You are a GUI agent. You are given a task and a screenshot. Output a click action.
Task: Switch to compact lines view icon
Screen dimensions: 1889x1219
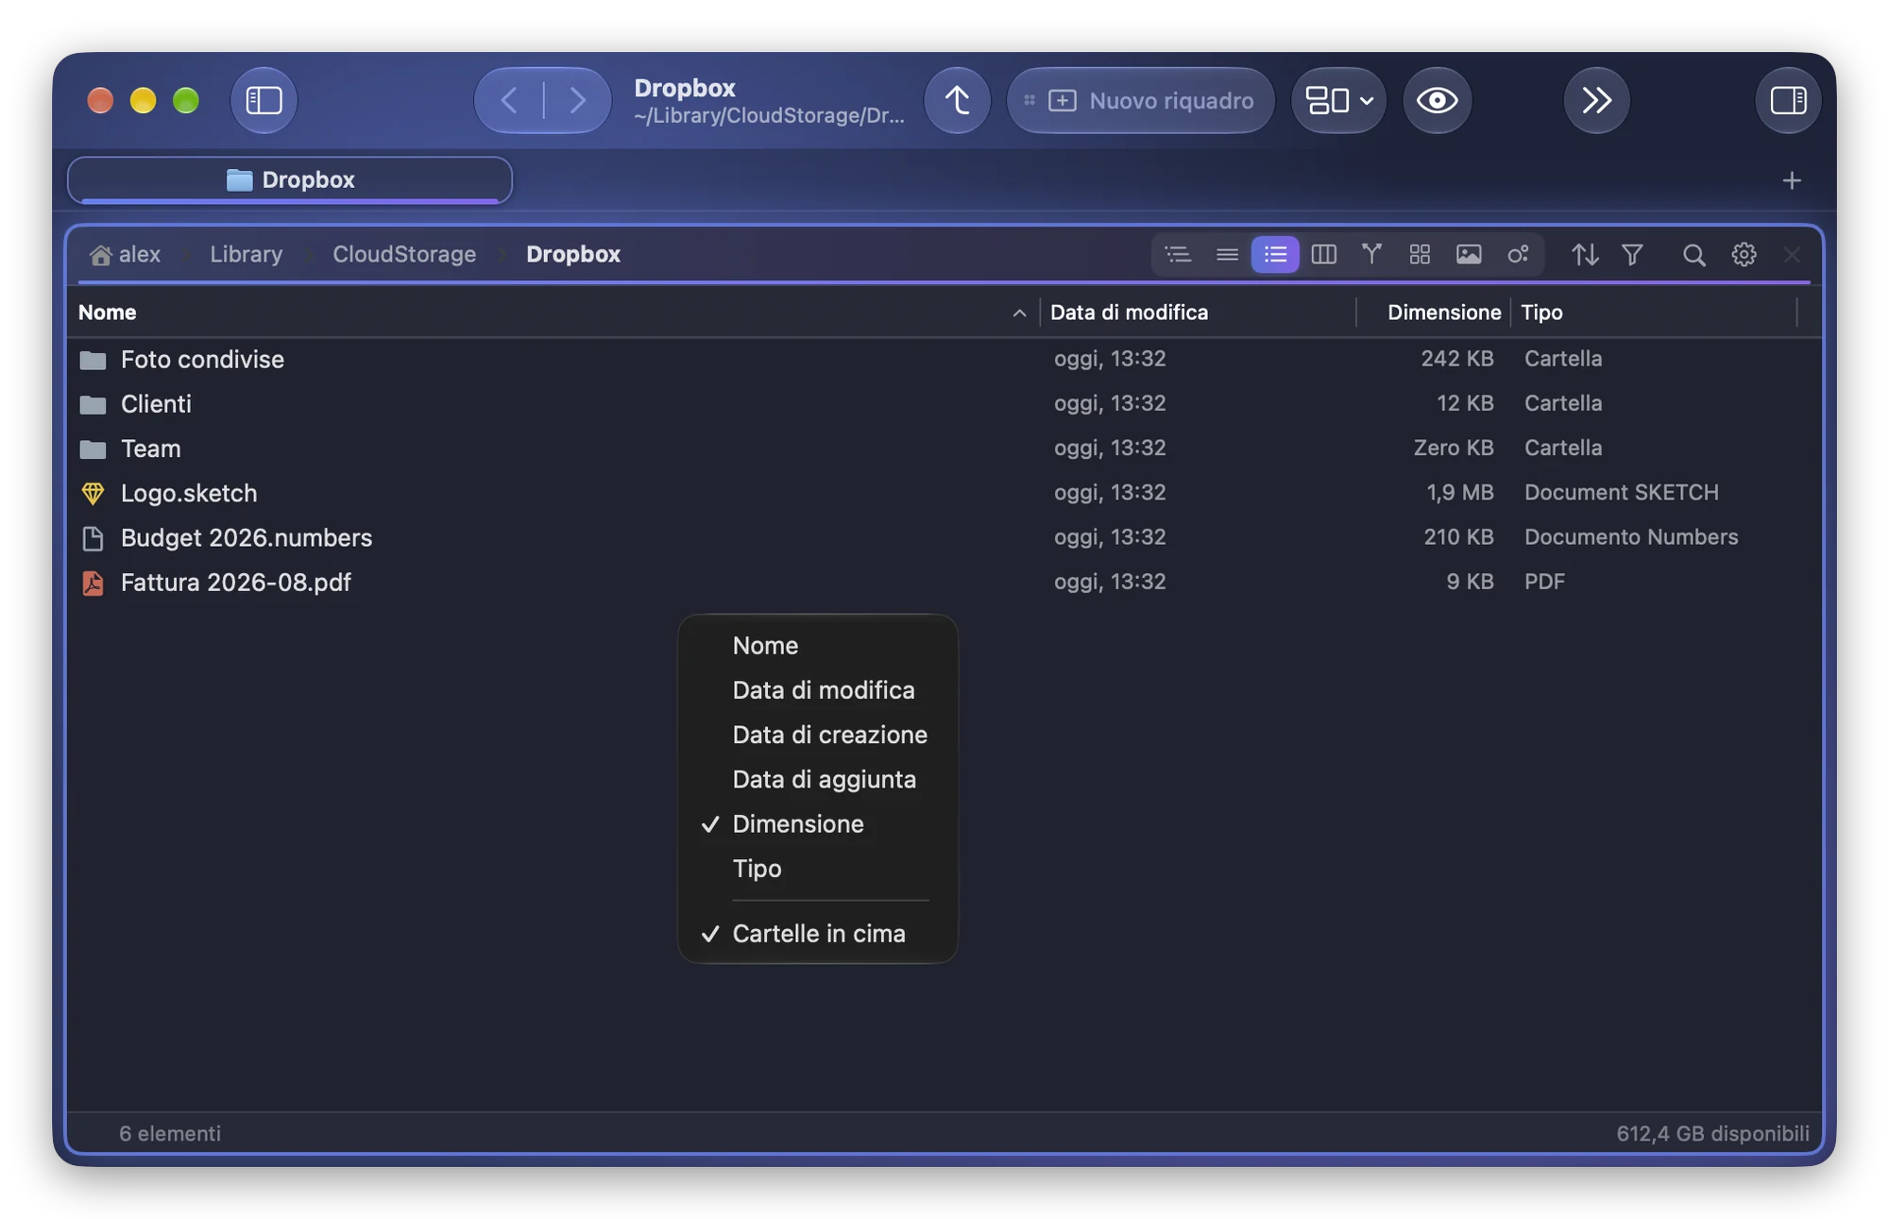point(1227,254)
